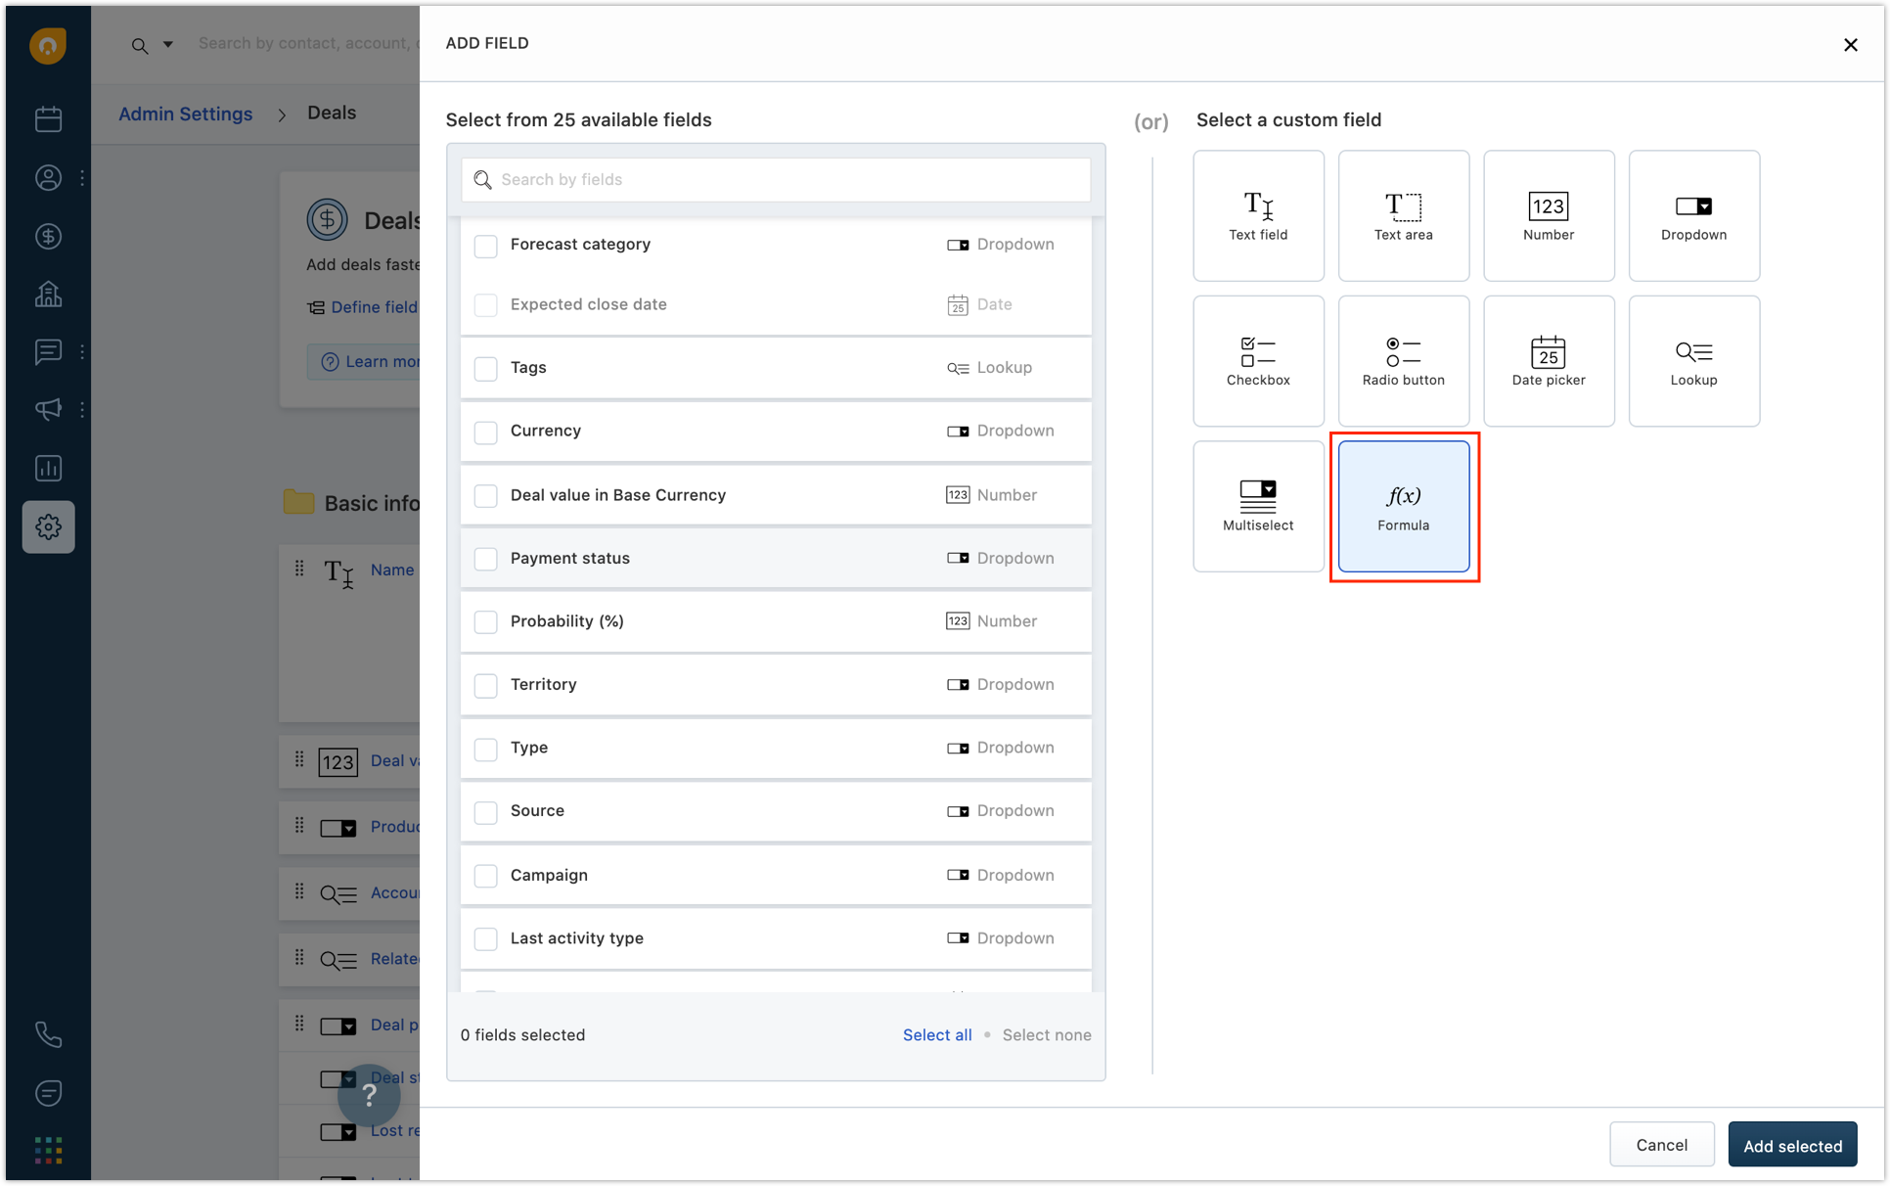Choose the Dropdown custom field tile
1890x1186 pixels.
pos(1692,215)
